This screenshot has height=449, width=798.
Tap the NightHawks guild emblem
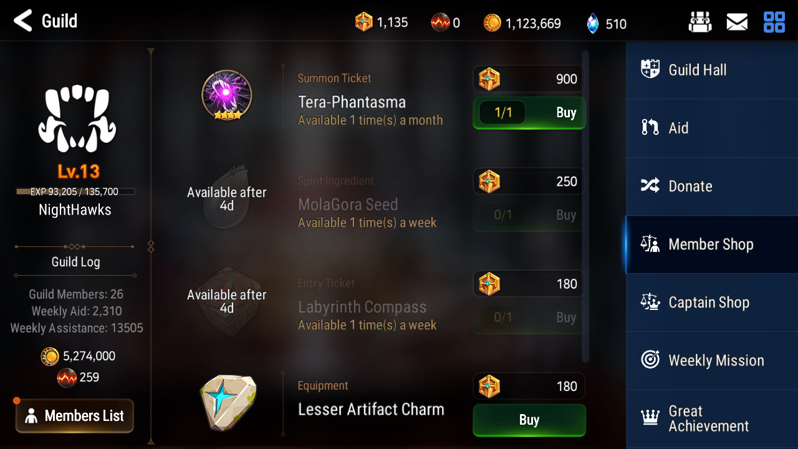(x=77, y=119)
